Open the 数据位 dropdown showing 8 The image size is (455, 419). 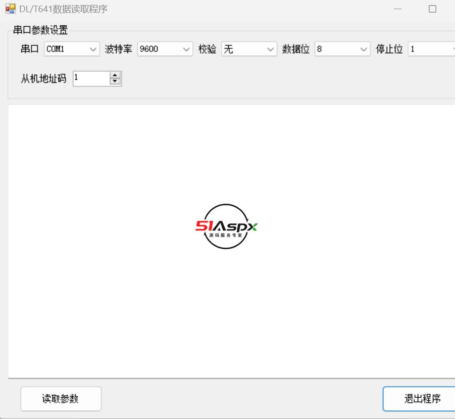(342, 49)
